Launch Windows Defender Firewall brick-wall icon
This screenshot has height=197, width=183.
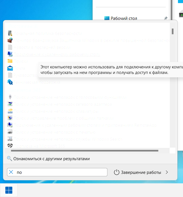pyautogui.click(x=10, y=40)
